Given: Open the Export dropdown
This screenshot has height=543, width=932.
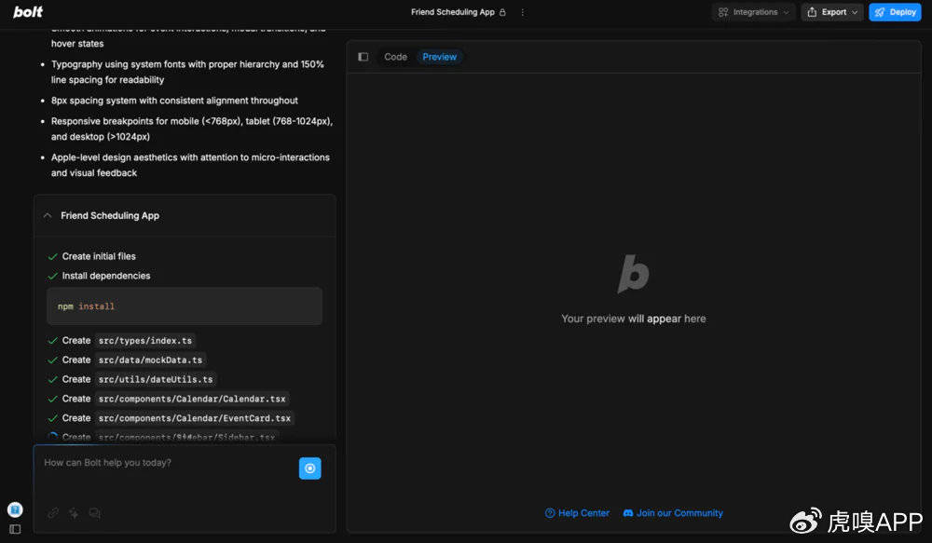Looking at the screenshot, I should [832, 12].
